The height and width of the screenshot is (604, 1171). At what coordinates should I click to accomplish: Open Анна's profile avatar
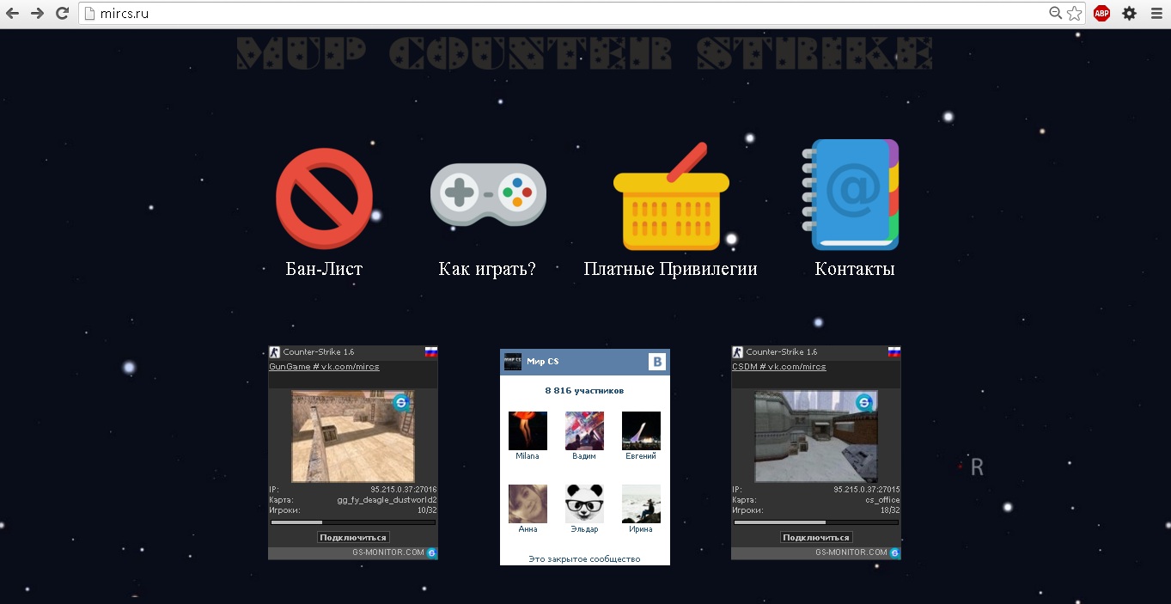click(x=528, y=503)
